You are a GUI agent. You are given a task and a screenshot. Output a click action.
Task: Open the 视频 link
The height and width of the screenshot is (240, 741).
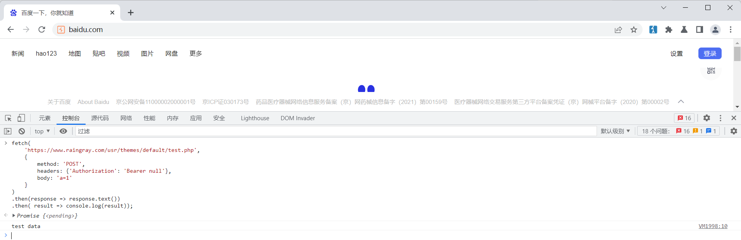click(123, 53)
